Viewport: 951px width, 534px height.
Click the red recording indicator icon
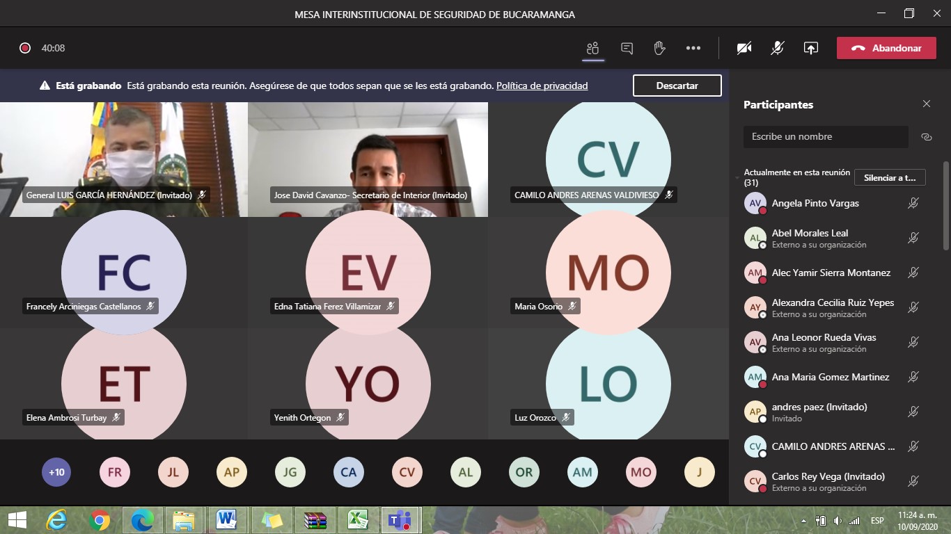(25, 48)
